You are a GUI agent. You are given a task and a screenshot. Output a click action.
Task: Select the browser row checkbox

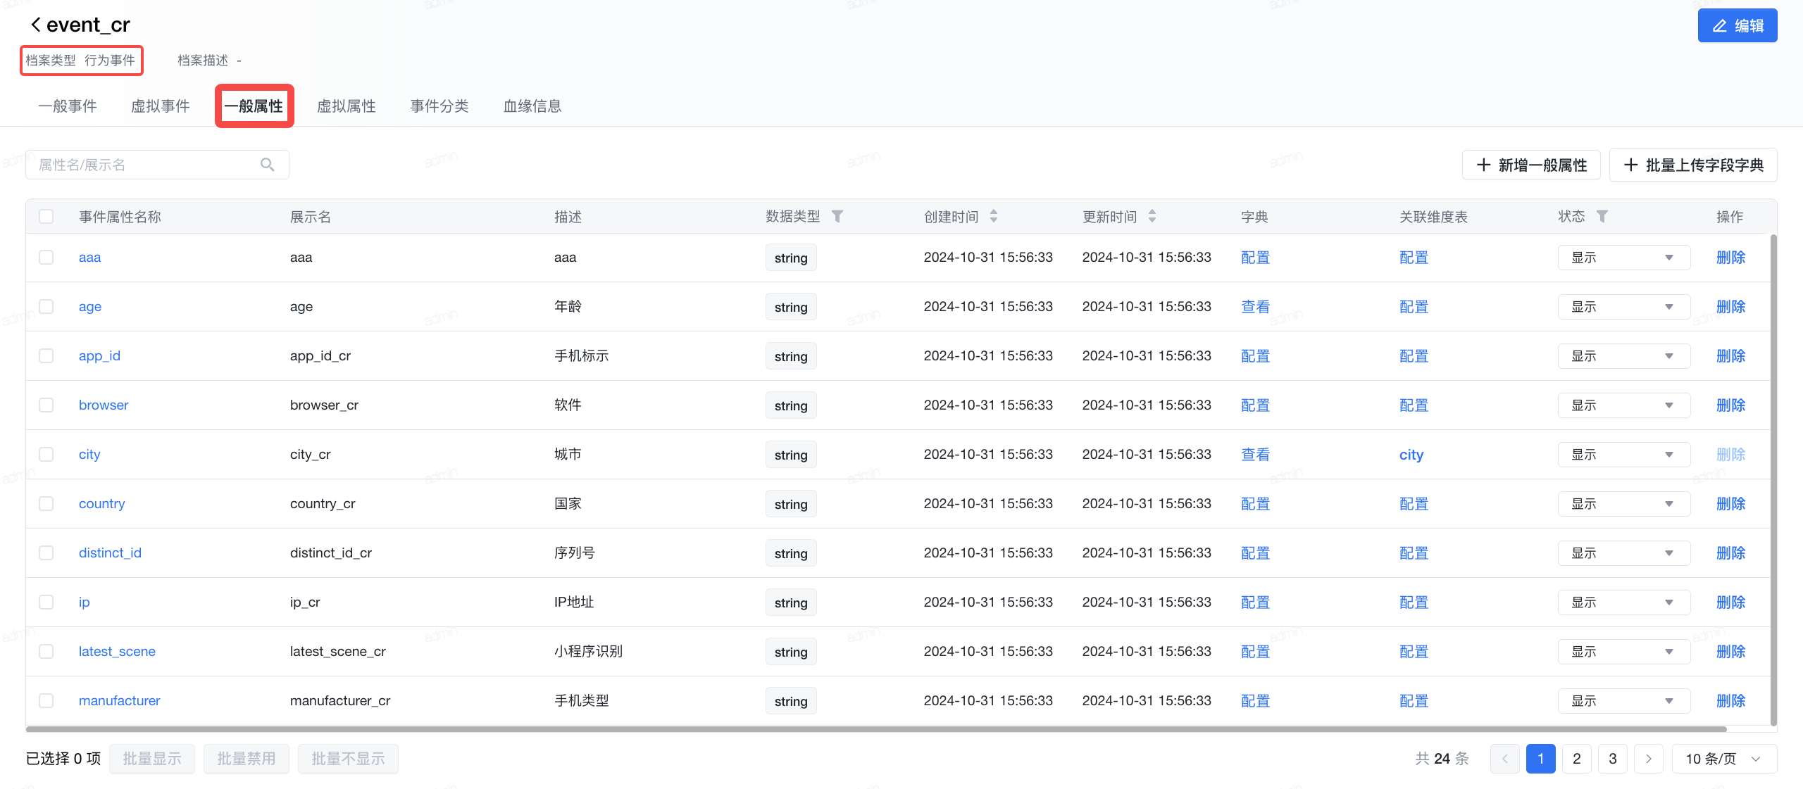pyautogui.click(x=46, y=405)
